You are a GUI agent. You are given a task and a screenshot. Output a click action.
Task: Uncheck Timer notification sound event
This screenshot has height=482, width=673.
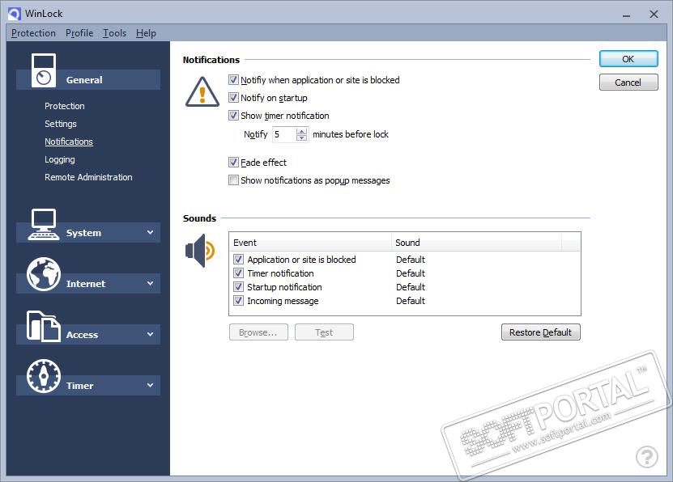(238, 273)
